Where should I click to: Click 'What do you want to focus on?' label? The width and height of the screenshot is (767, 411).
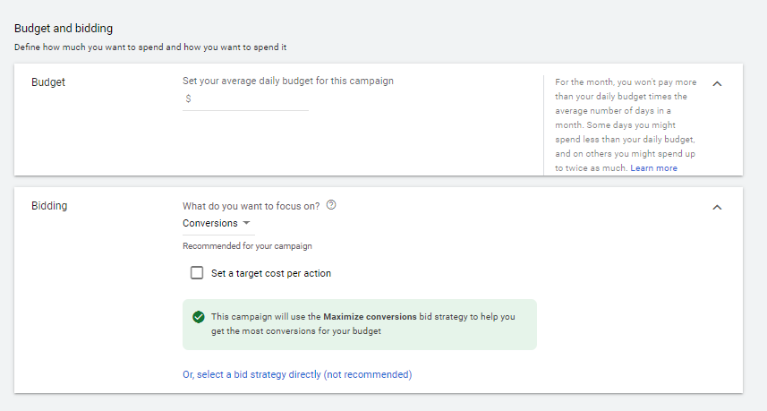(x=251, y=205)
